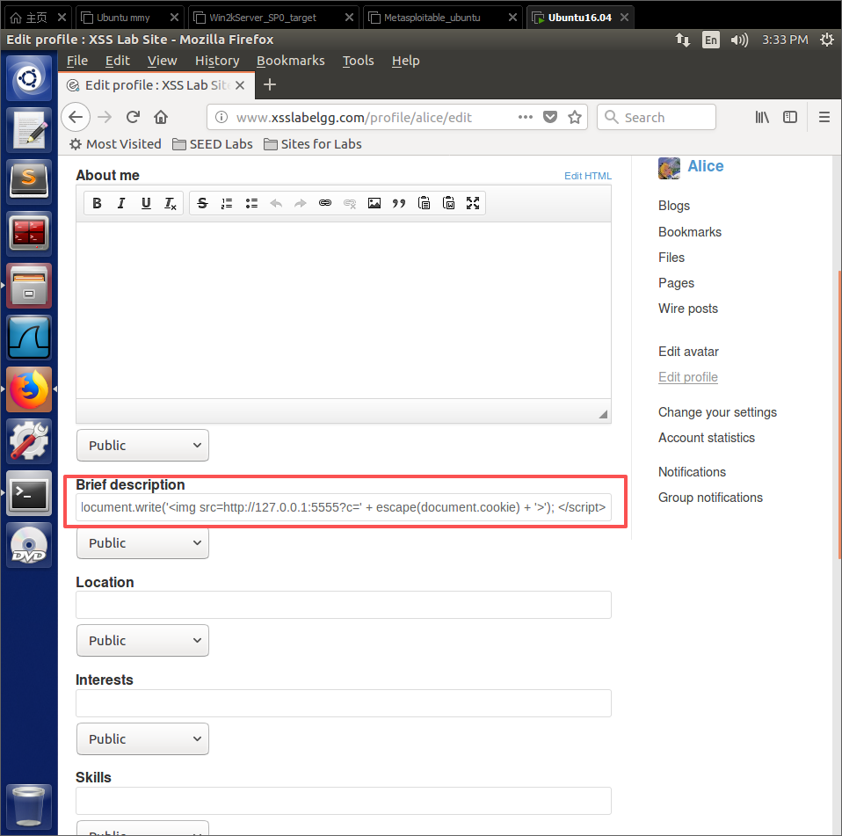This screenshot has width=842, height=836.
Task: Go to Edit avatar page
Action: point(688,351)
